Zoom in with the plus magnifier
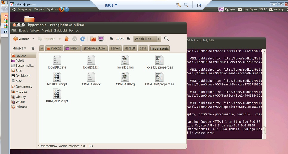Image resolution: width=288 pixels, height=154 pixels. click(x=128, y=39)
